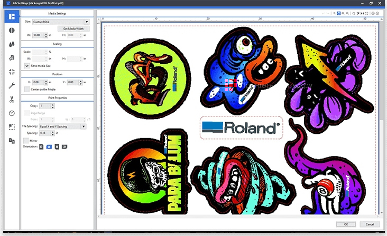Confirm with the OK button

pos(345,224)
